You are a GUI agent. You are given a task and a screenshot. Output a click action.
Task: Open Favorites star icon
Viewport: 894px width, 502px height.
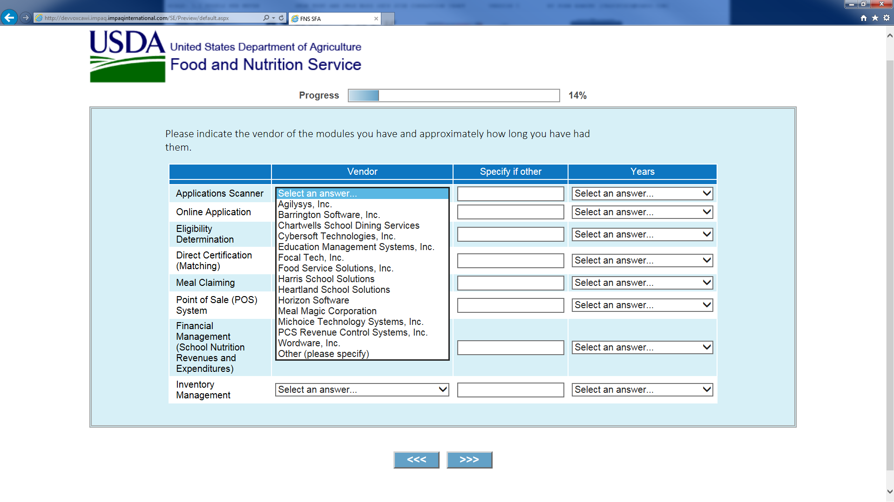tap(875, 18)
